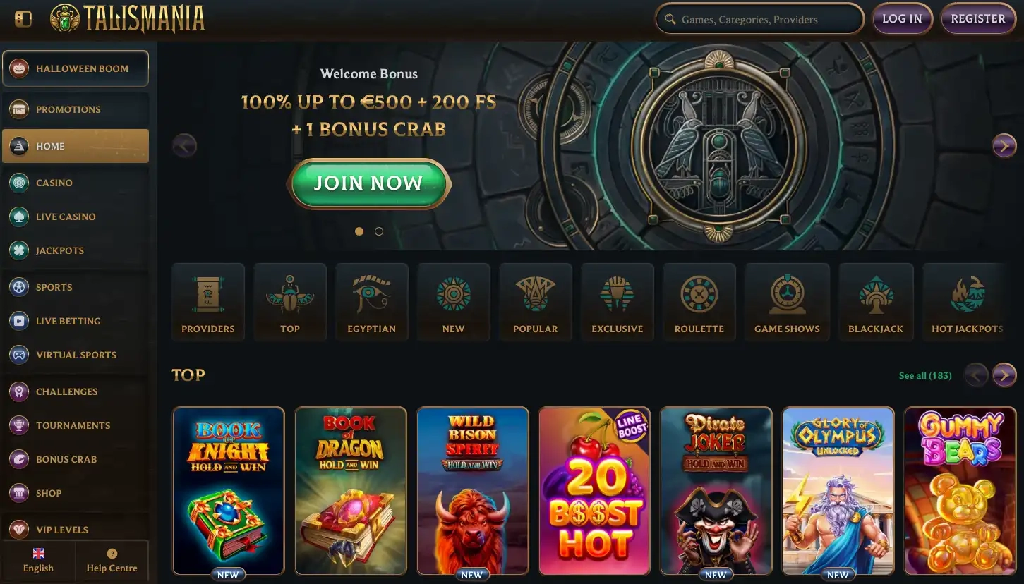Select the Egyptian eye category icon
The width and height of the screenshot is (1024, 584).
372,302
